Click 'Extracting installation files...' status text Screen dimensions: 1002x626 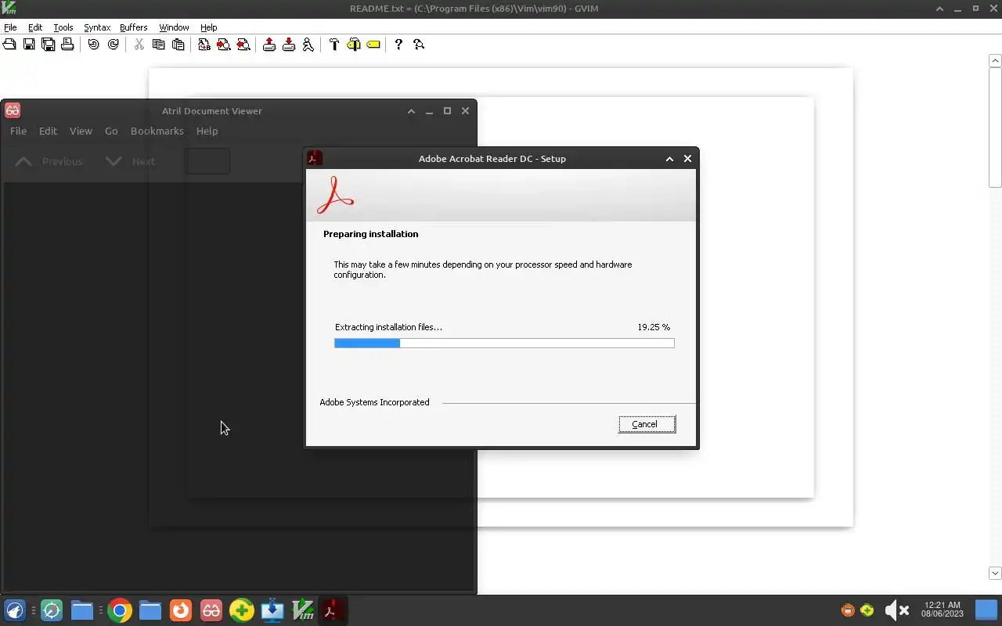tap(388, 327)
